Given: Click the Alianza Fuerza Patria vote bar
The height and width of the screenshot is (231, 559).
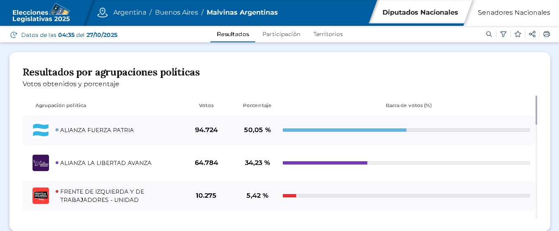Looking at the screenshot, I should coord(344,130).
